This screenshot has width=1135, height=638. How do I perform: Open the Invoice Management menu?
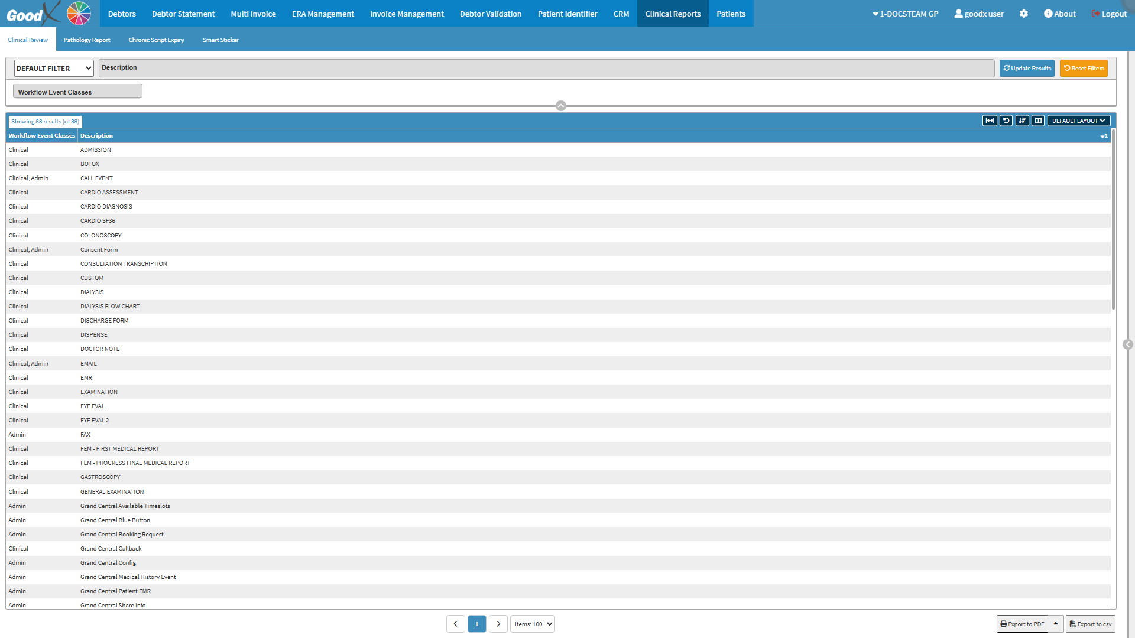click(407, 14)
